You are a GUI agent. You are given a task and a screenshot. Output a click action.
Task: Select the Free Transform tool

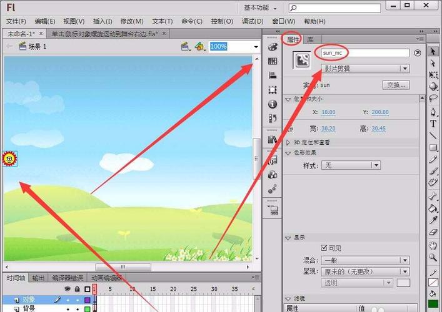point(433,75)
